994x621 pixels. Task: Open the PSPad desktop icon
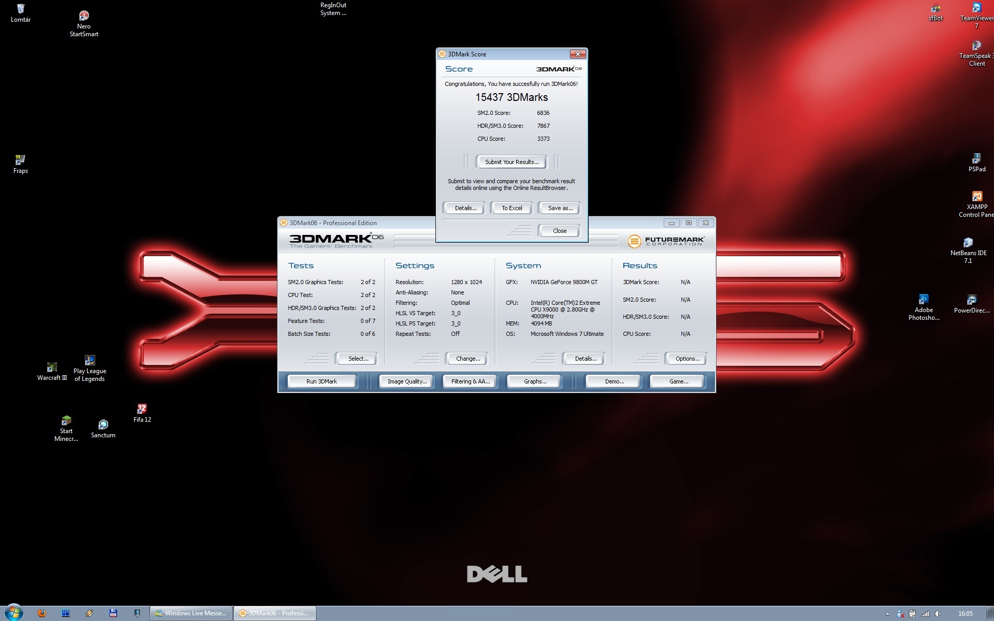(x=976, y=162)
